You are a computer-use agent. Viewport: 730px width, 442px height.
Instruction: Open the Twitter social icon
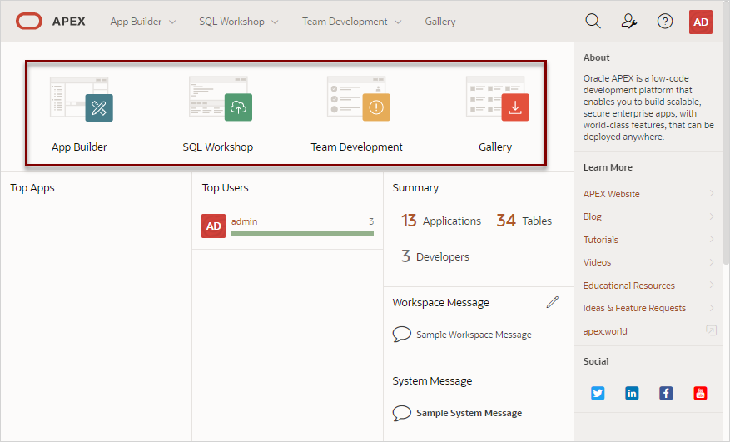coord(598,393)
